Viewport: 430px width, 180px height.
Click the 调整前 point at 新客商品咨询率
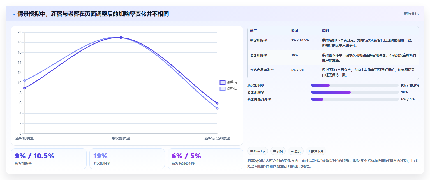click(217, 103)
